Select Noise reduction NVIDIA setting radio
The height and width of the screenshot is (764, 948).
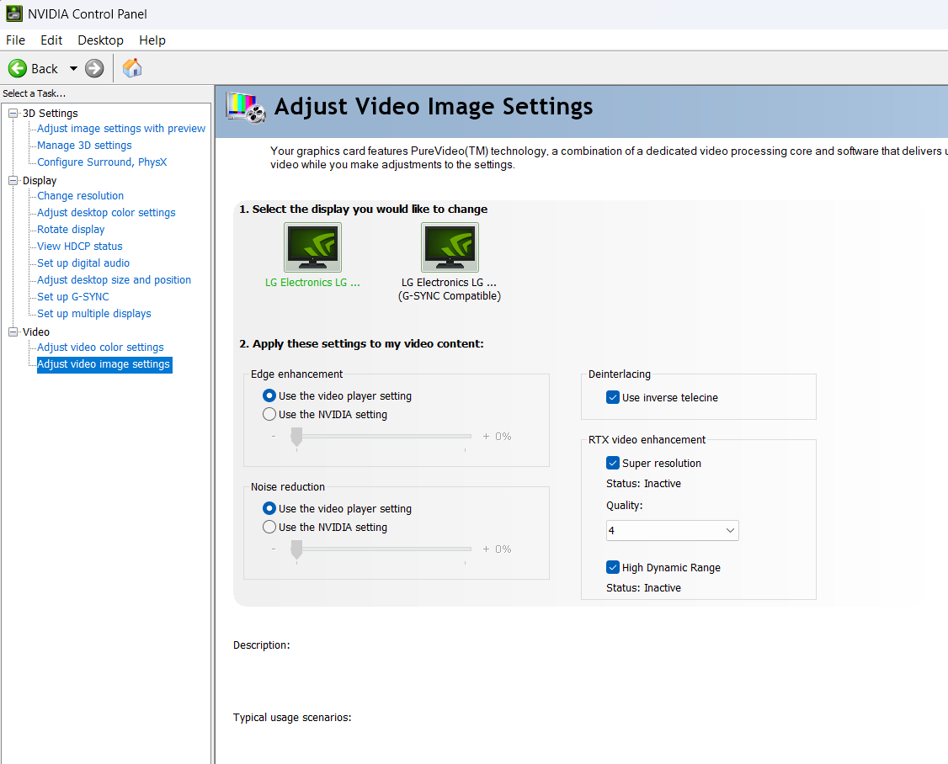click(x=269, y=527)
